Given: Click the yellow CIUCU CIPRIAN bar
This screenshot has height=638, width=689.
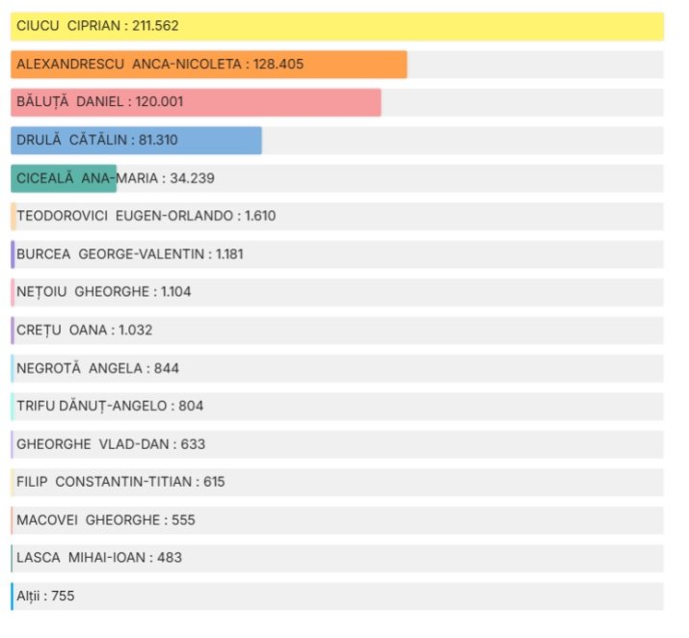Looking at the screenshot, I should [337, 27].
